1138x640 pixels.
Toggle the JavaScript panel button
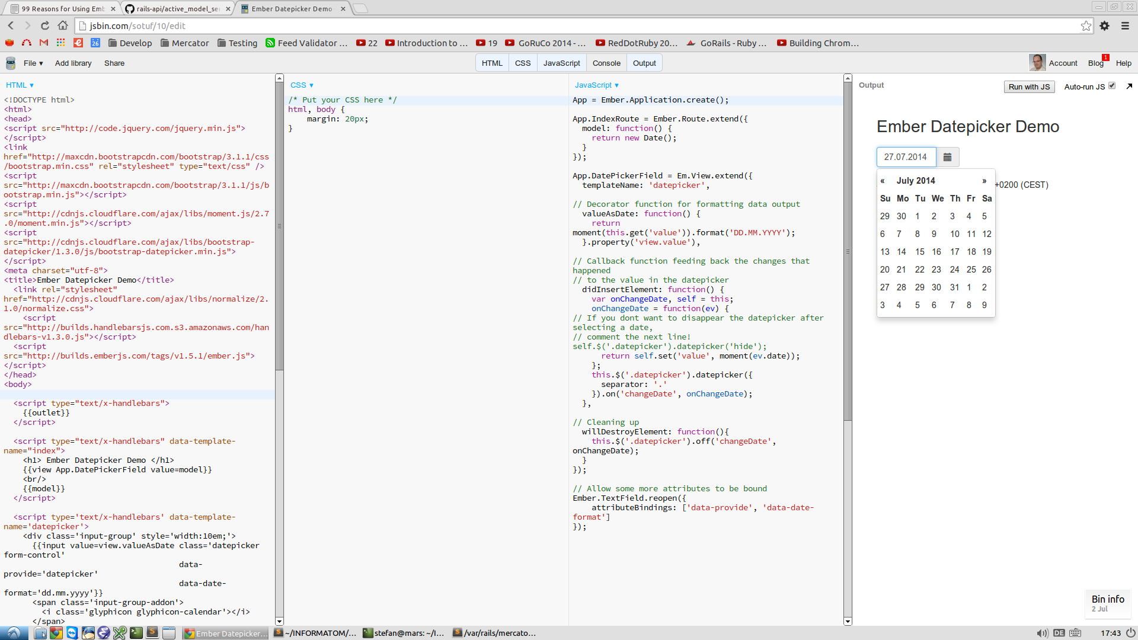click(x=561, y=63)
